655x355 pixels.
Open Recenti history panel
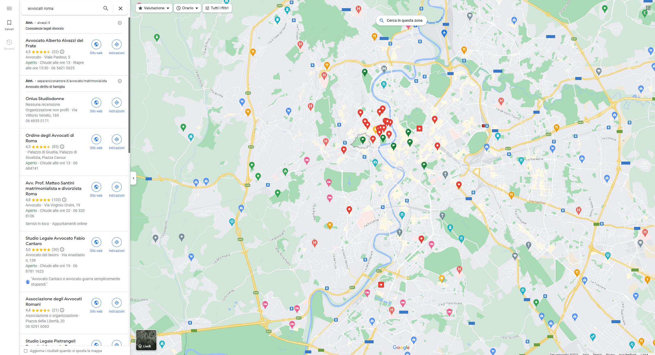click(9, 44)
